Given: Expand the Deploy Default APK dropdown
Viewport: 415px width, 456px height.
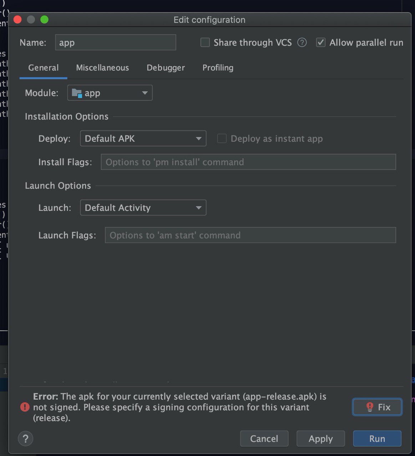Looking at the screenshot, I should point(143,139).
